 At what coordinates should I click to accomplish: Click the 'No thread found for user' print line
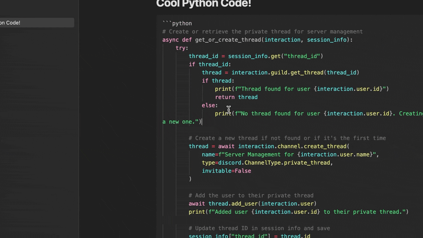click(x=319, y=114)
